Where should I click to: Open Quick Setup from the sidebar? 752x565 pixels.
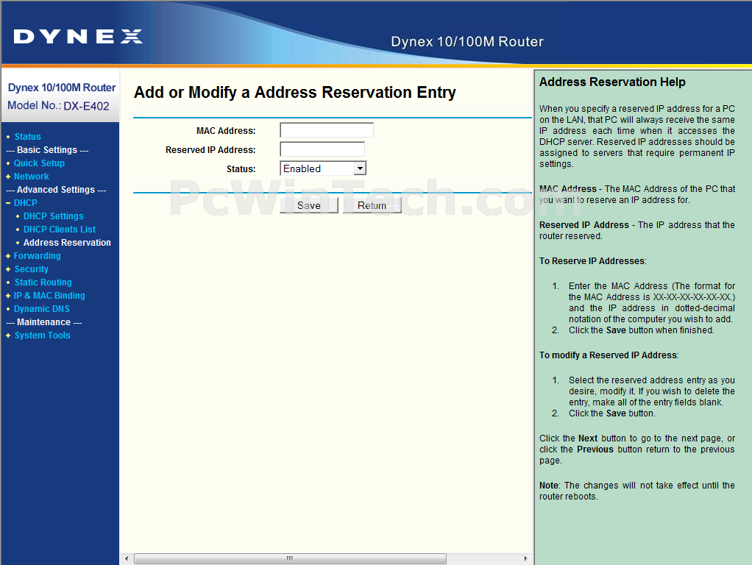[x=39, y=163]
